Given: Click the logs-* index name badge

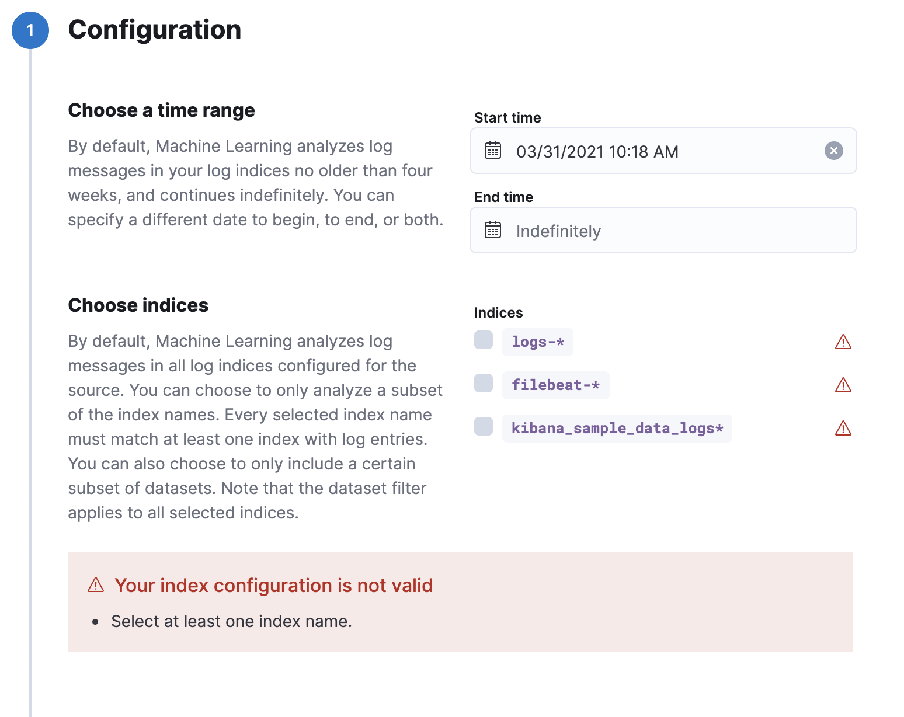Looking at the screenshot, I should pyautogui.click(x=537, y=342).
